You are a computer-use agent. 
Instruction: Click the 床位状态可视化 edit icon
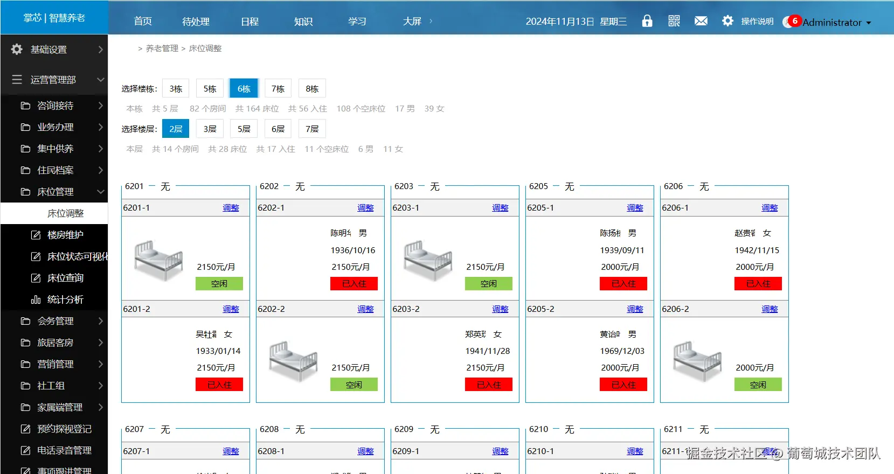[x=36, y=256]
